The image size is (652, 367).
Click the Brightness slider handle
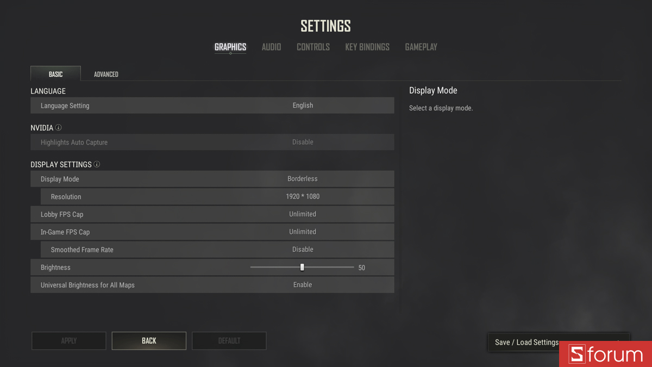[302, 267]
